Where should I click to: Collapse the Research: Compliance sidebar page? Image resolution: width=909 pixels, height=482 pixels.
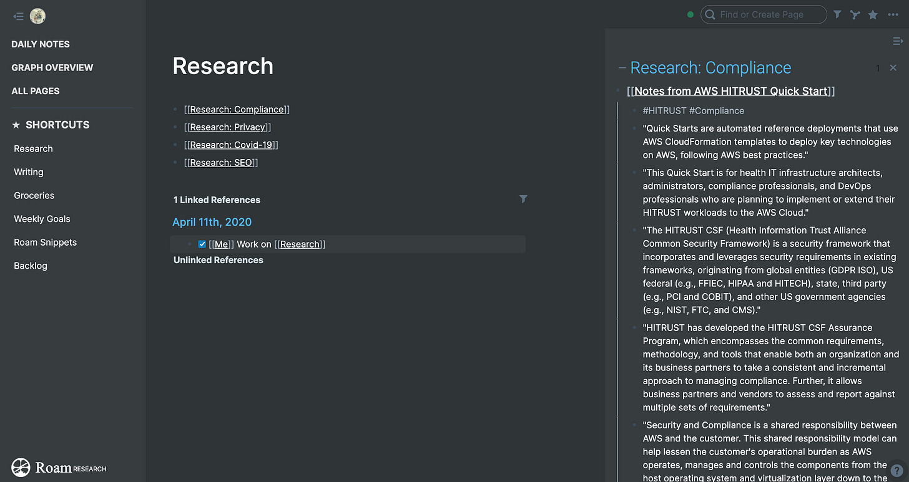[622, 68]
